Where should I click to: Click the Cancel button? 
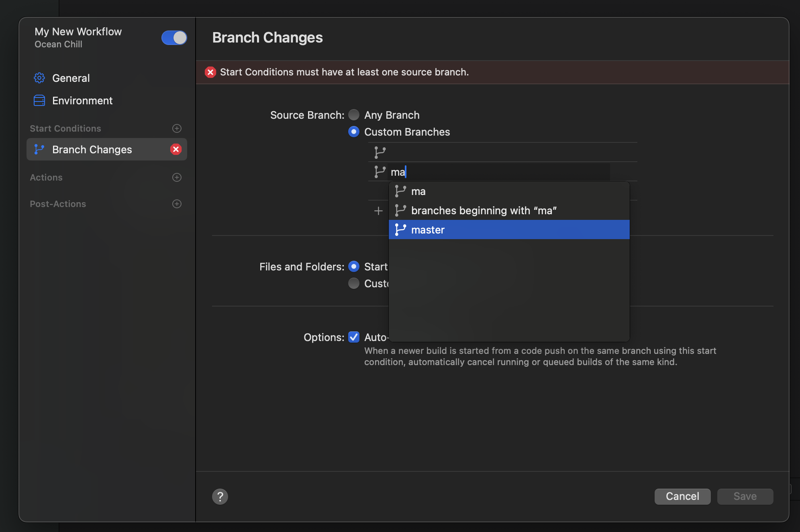[x=682, y=496]
